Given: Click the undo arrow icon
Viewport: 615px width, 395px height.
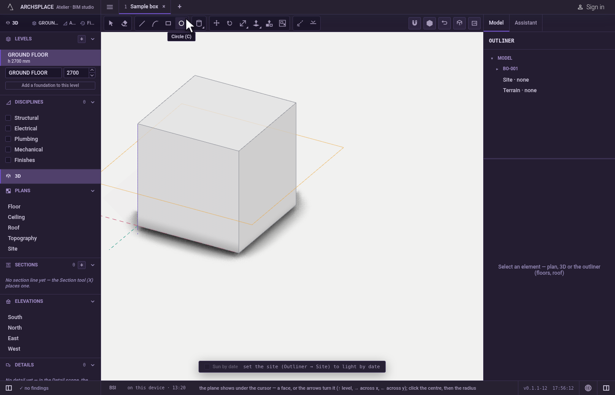Looking at the screenshot, I should pyautogui.click(x=445, y=23).
